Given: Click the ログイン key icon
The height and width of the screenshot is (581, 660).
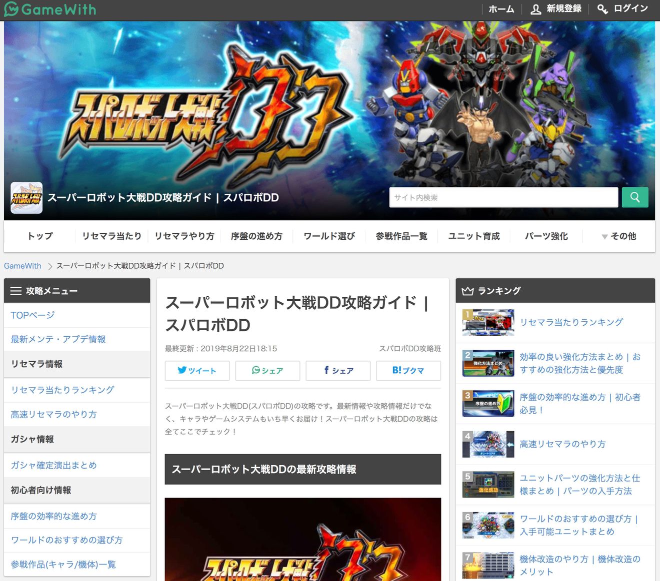Looking at the screenshot, I should click(x=602, y=9).
